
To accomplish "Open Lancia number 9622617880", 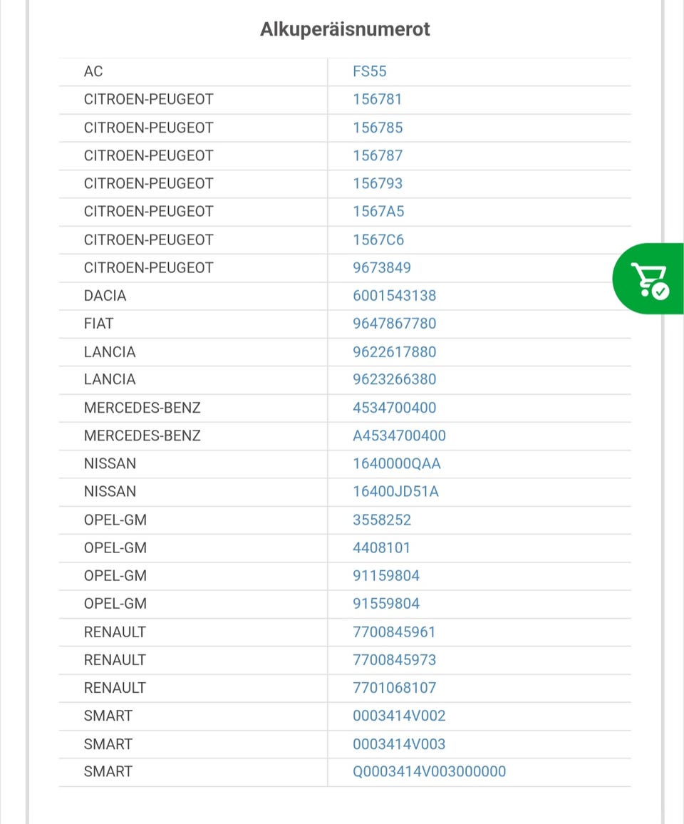I will click(x=395, y=352).
